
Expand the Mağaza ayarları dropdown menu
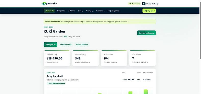coord(114,11)
